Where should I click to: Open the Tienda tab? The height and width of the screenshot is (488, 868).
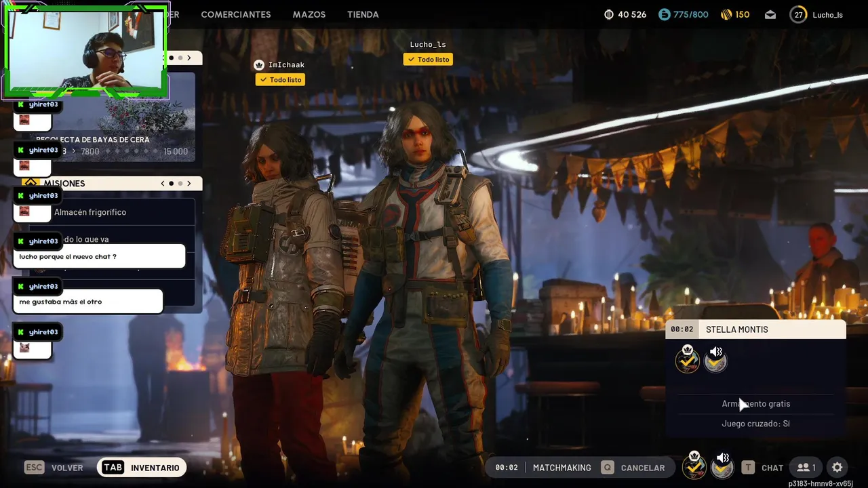363,14
